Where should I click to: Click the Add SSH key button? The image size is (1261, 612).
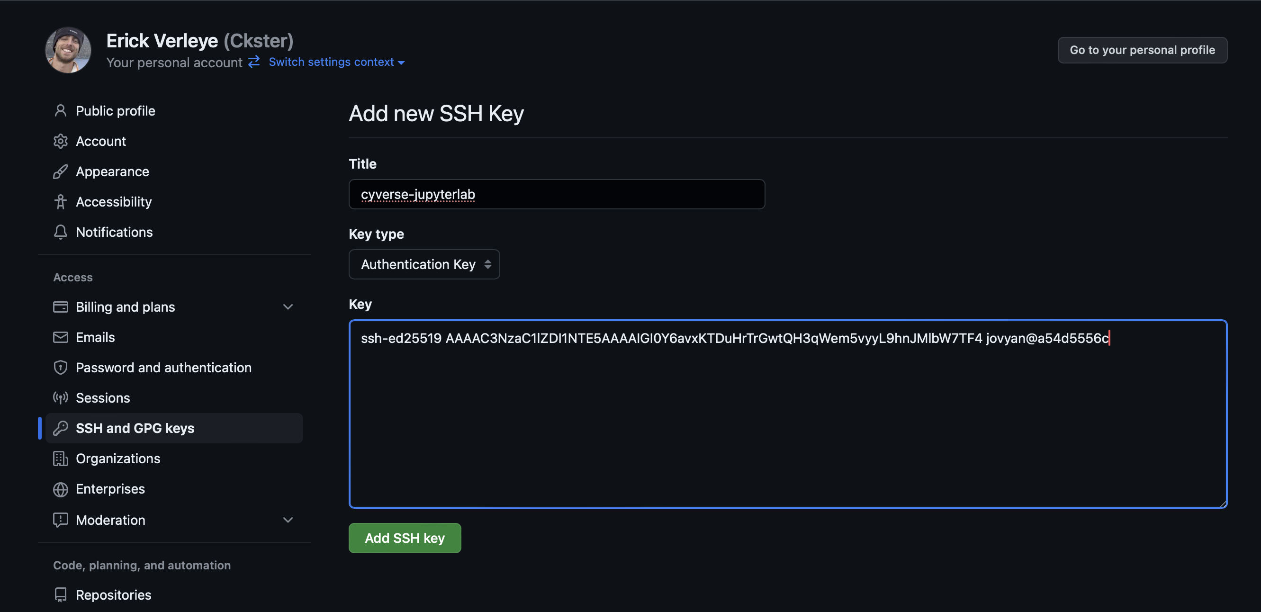click(405, 538)
